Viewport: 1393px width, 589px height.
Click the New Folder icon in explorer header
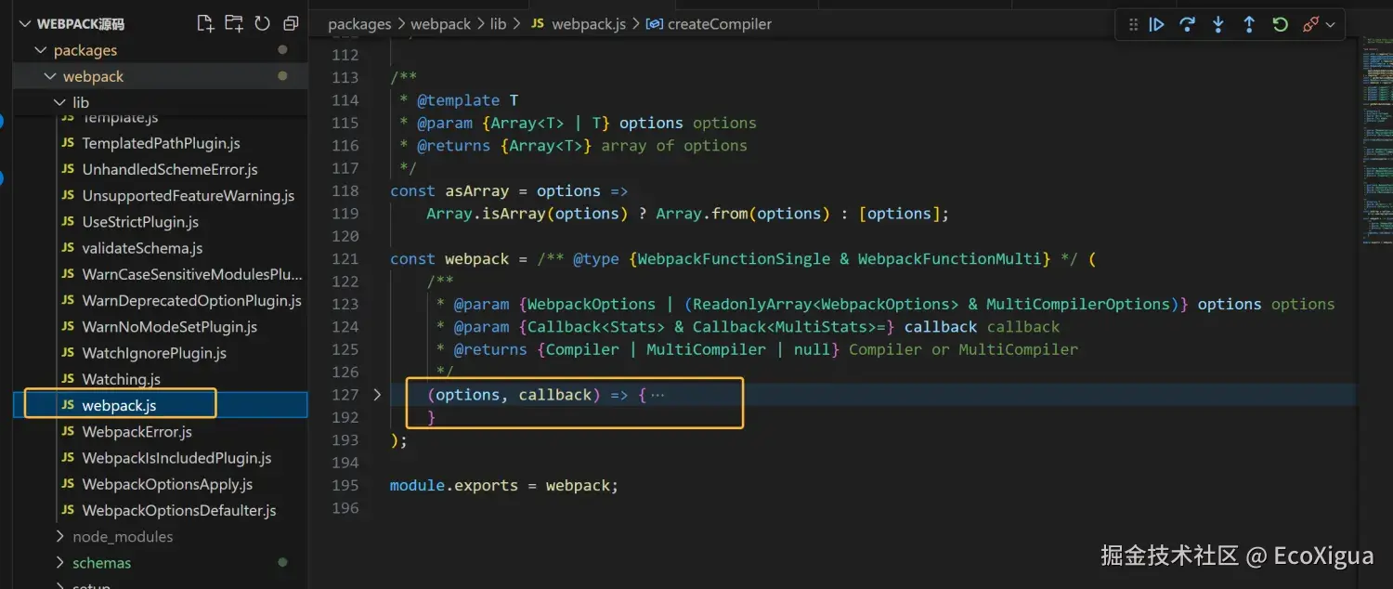(x=234, y=23)
